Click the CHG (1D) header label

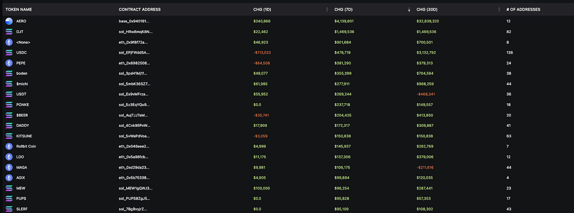pos(262,9)
